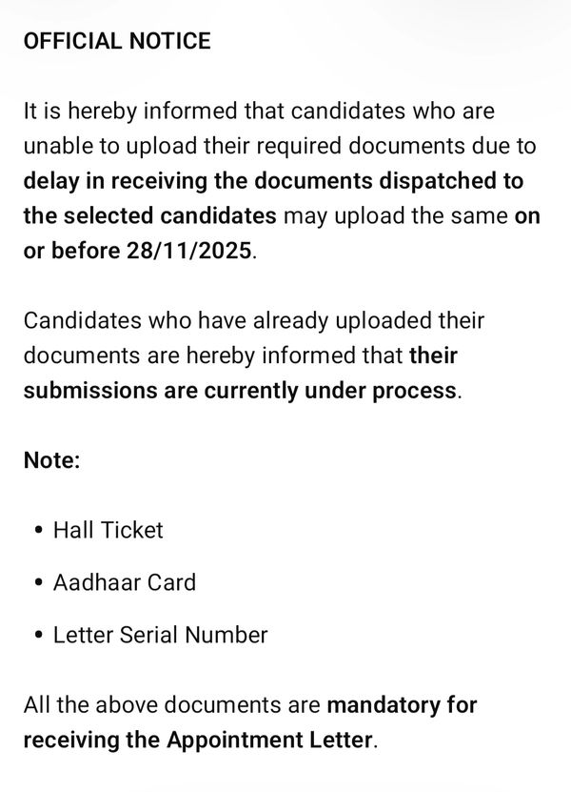571x792 pixels.
Task: Select the Hall Ticket list item
Action: pyautogui.click(x=108, y=530)
